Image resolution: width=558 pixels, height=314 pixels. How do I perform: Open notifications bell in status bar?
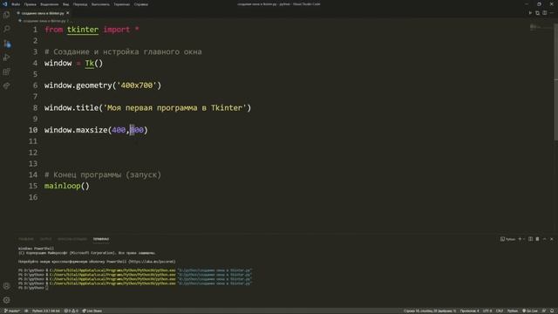tap(552, 311)
